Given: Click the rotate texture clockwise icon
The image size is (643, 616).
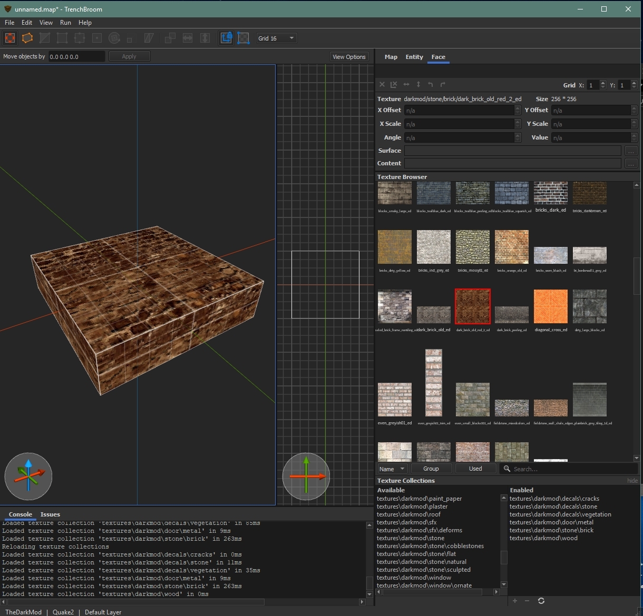Looking at the screenshot, I should tap(443, 85).
